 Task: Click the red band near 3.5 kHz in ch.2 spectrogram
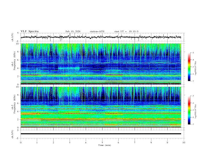(x=101, y=113)
